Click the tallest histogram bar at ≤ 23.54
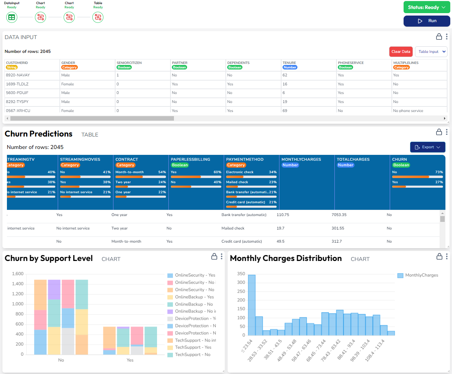452x374 pixels. coord(252,305)
